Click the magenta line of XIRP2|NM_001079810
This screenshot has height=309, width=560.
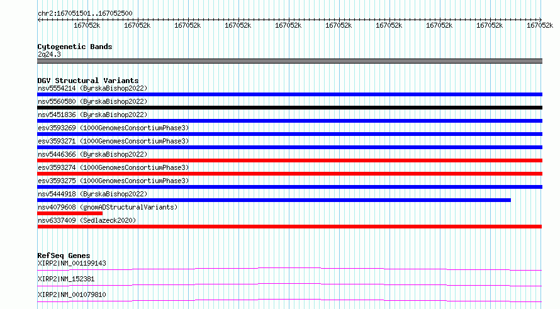[289, 300]
